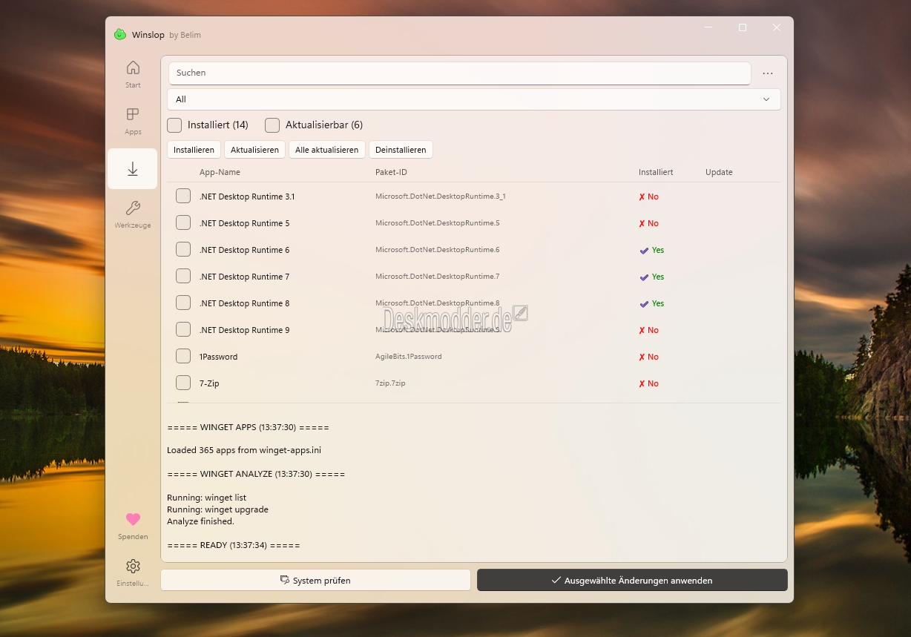This screenshot has height=637, width=911.
Task: Click the Spenden heart icon
Action: click(133, 519)
